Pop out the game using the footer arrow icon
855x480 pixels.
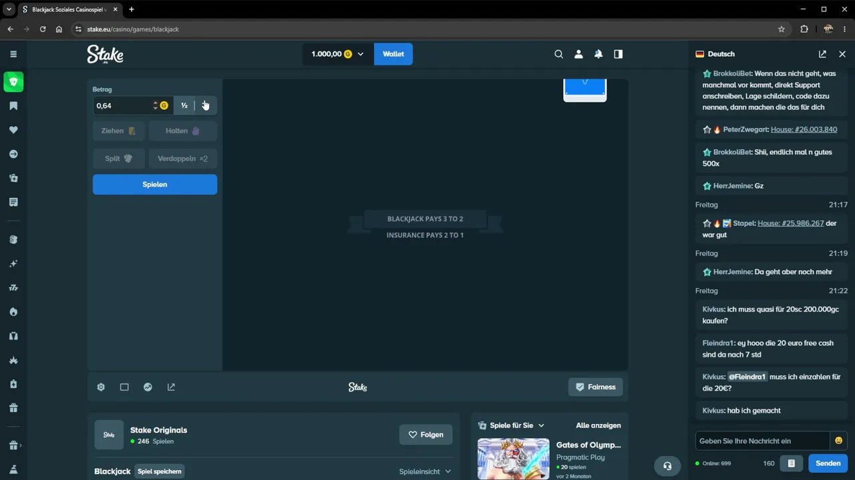tap(171, 387)
